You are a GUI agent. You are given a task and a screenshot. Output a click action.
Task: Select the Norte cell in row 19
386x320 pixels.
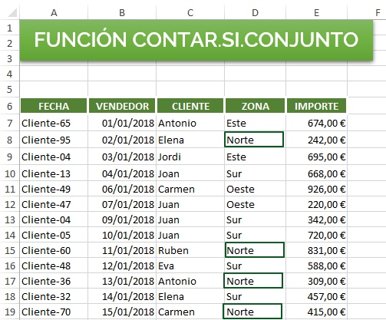click(252, 312)
